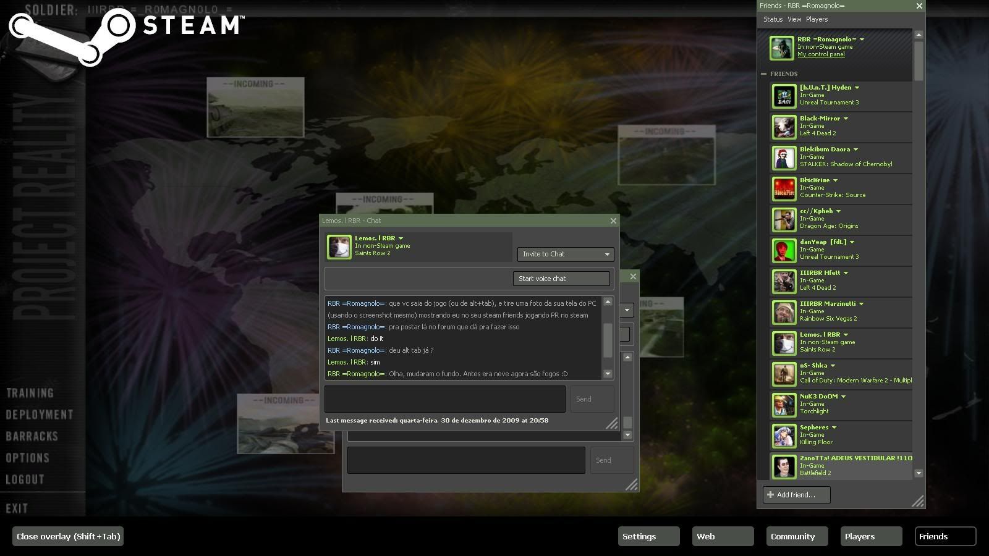Screen dimensions: 989x556
Task: Click danYeap [fdL] red avatar icon
Action: (784, 250)
